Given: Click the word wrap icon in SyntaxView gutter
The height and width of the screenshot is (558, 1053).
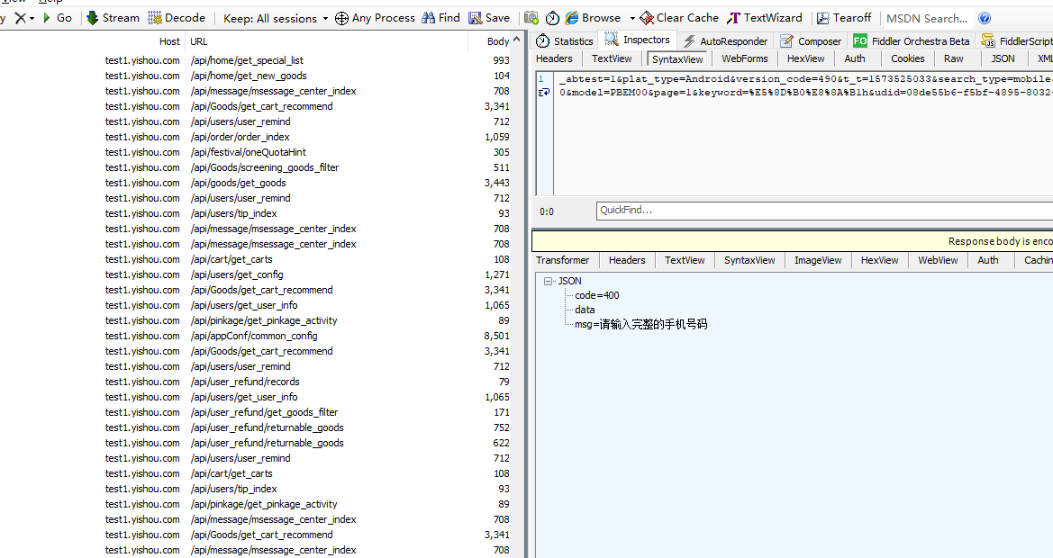Looking at the screenshot, I should coord(544,92).
